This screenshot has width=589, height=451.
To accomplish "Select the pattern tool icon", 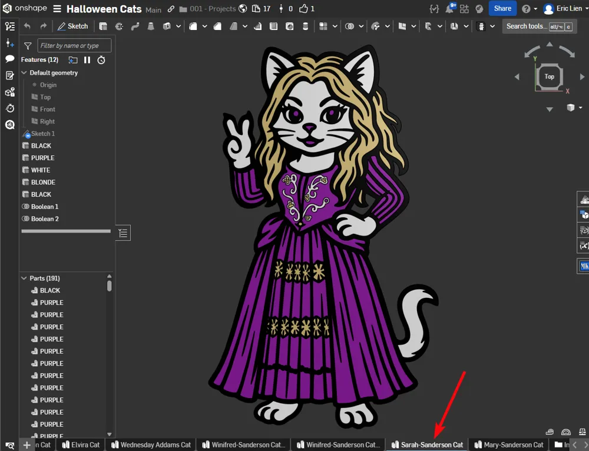I will coord(323,26).
